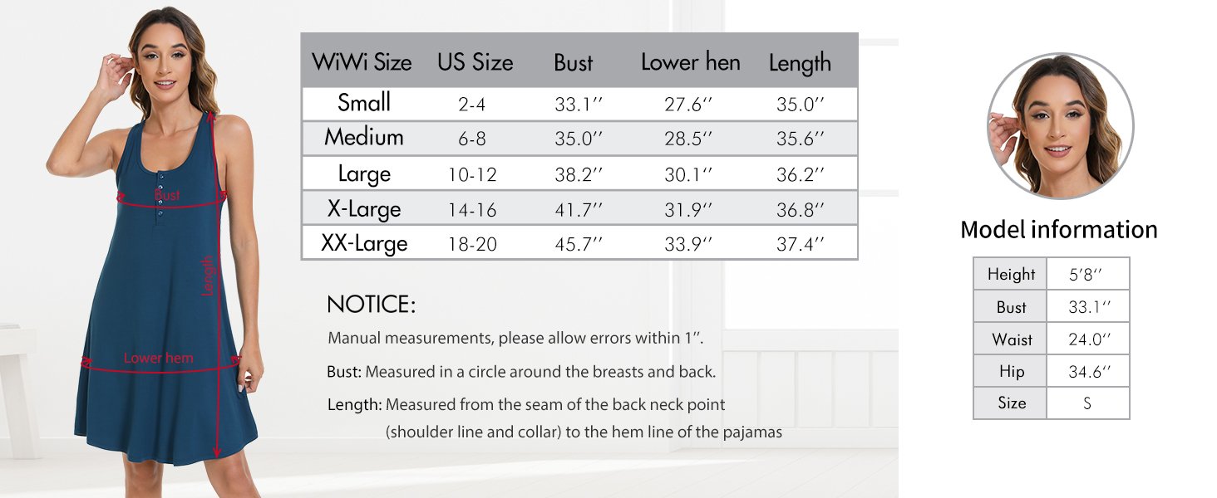1217x498 pixels.
Task: Click the Small size row label
Action: (x=364, y=103)
